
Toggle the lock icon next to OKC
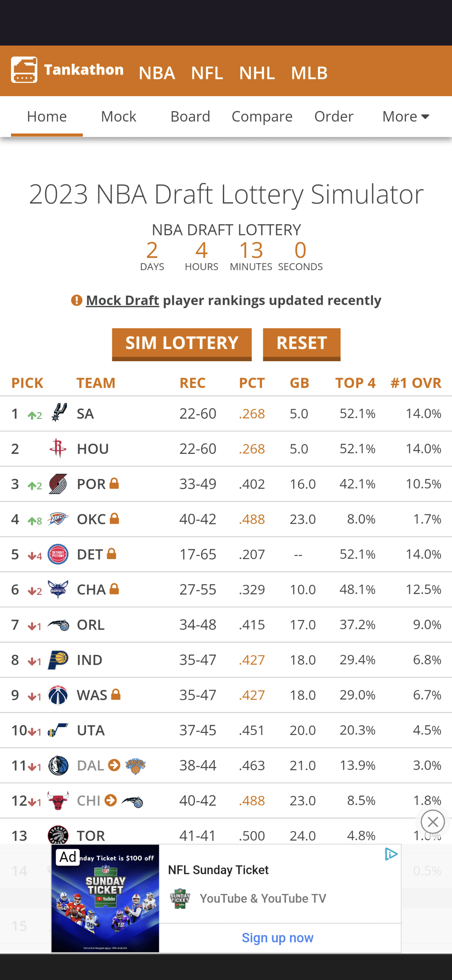pyautogui.click(x=115, y=519)
